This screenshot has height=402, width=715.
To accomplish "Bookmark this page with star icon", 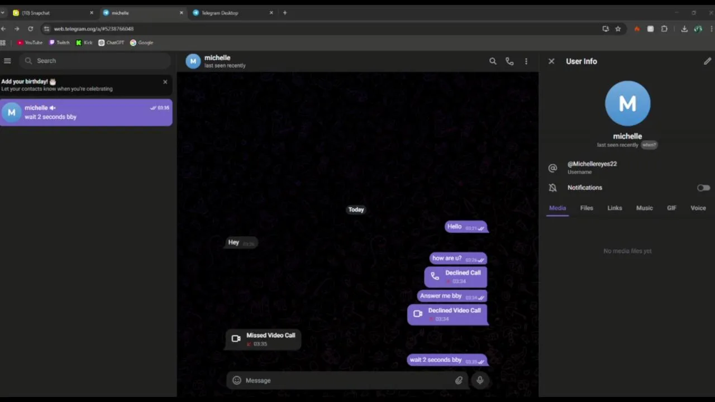I will 618,29.
